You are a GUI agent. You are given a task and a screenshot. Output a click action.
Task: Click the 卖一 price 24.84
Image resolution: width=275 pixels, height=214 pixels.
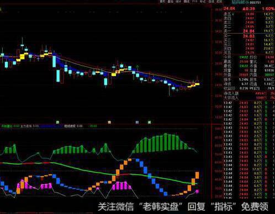[x=248, y=31]
